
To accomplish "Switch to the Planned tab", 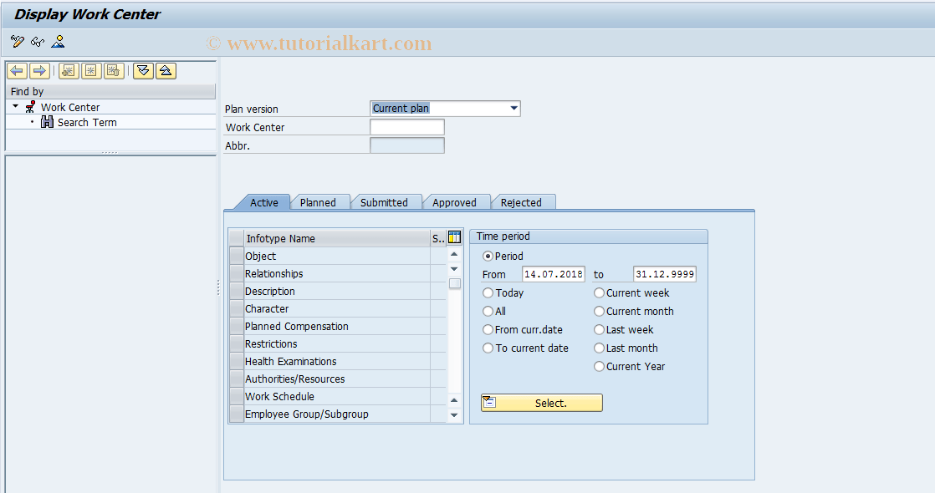I will (x=318, y=202).
